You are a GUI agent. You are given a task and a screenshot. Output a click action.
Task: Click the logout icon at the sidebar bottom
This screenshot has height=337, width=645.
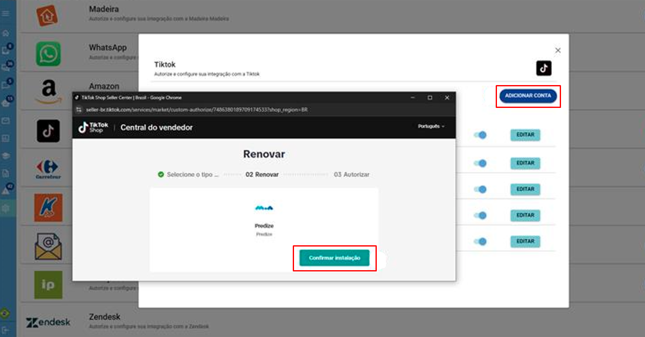[x=5, y=330]
